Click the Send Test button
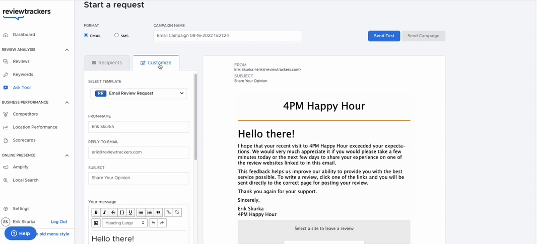The height and width of the screenshot is (244, 537). [384, 36]
